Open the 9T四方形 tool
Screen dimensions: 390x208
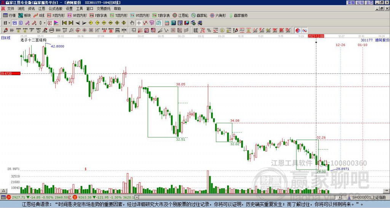tap(140, 15)
